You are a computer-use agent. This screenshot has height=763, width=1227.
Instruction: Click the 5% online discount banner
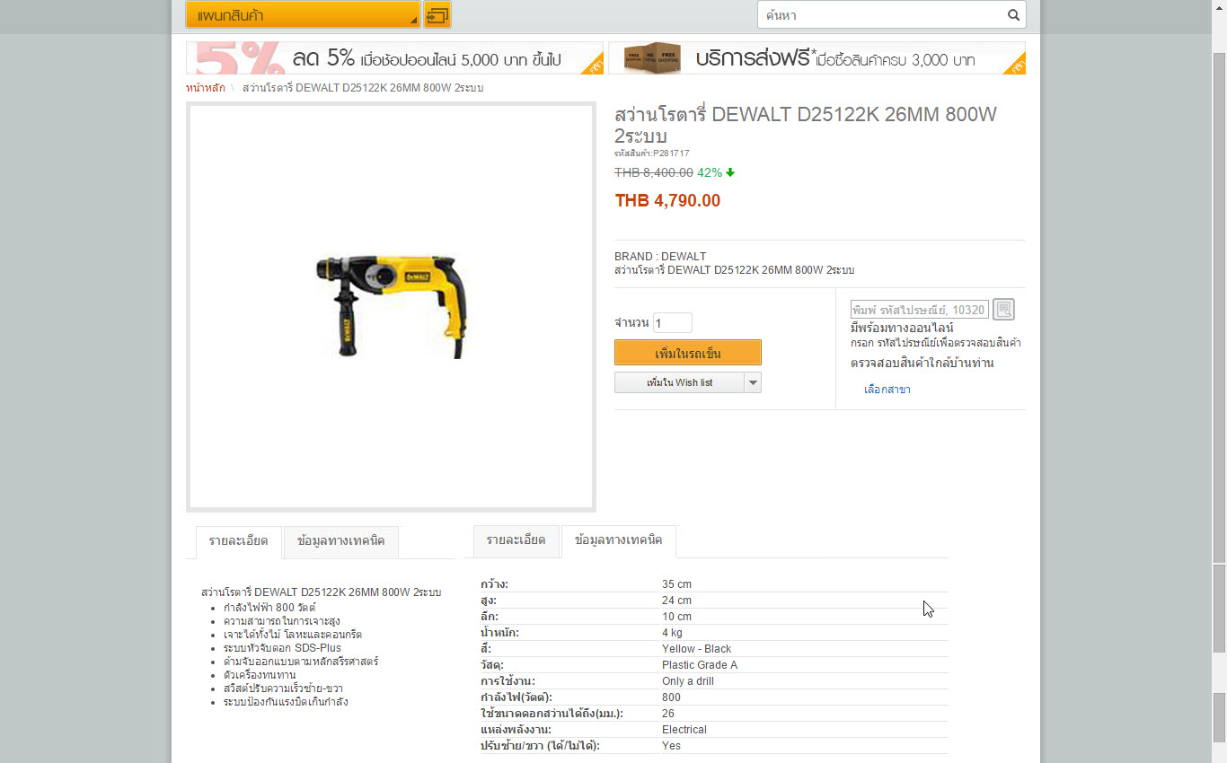point(394,58)
